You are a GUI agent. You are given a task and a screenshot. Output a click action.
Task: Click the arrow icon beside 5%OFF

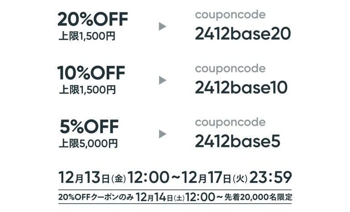(163, 134)
